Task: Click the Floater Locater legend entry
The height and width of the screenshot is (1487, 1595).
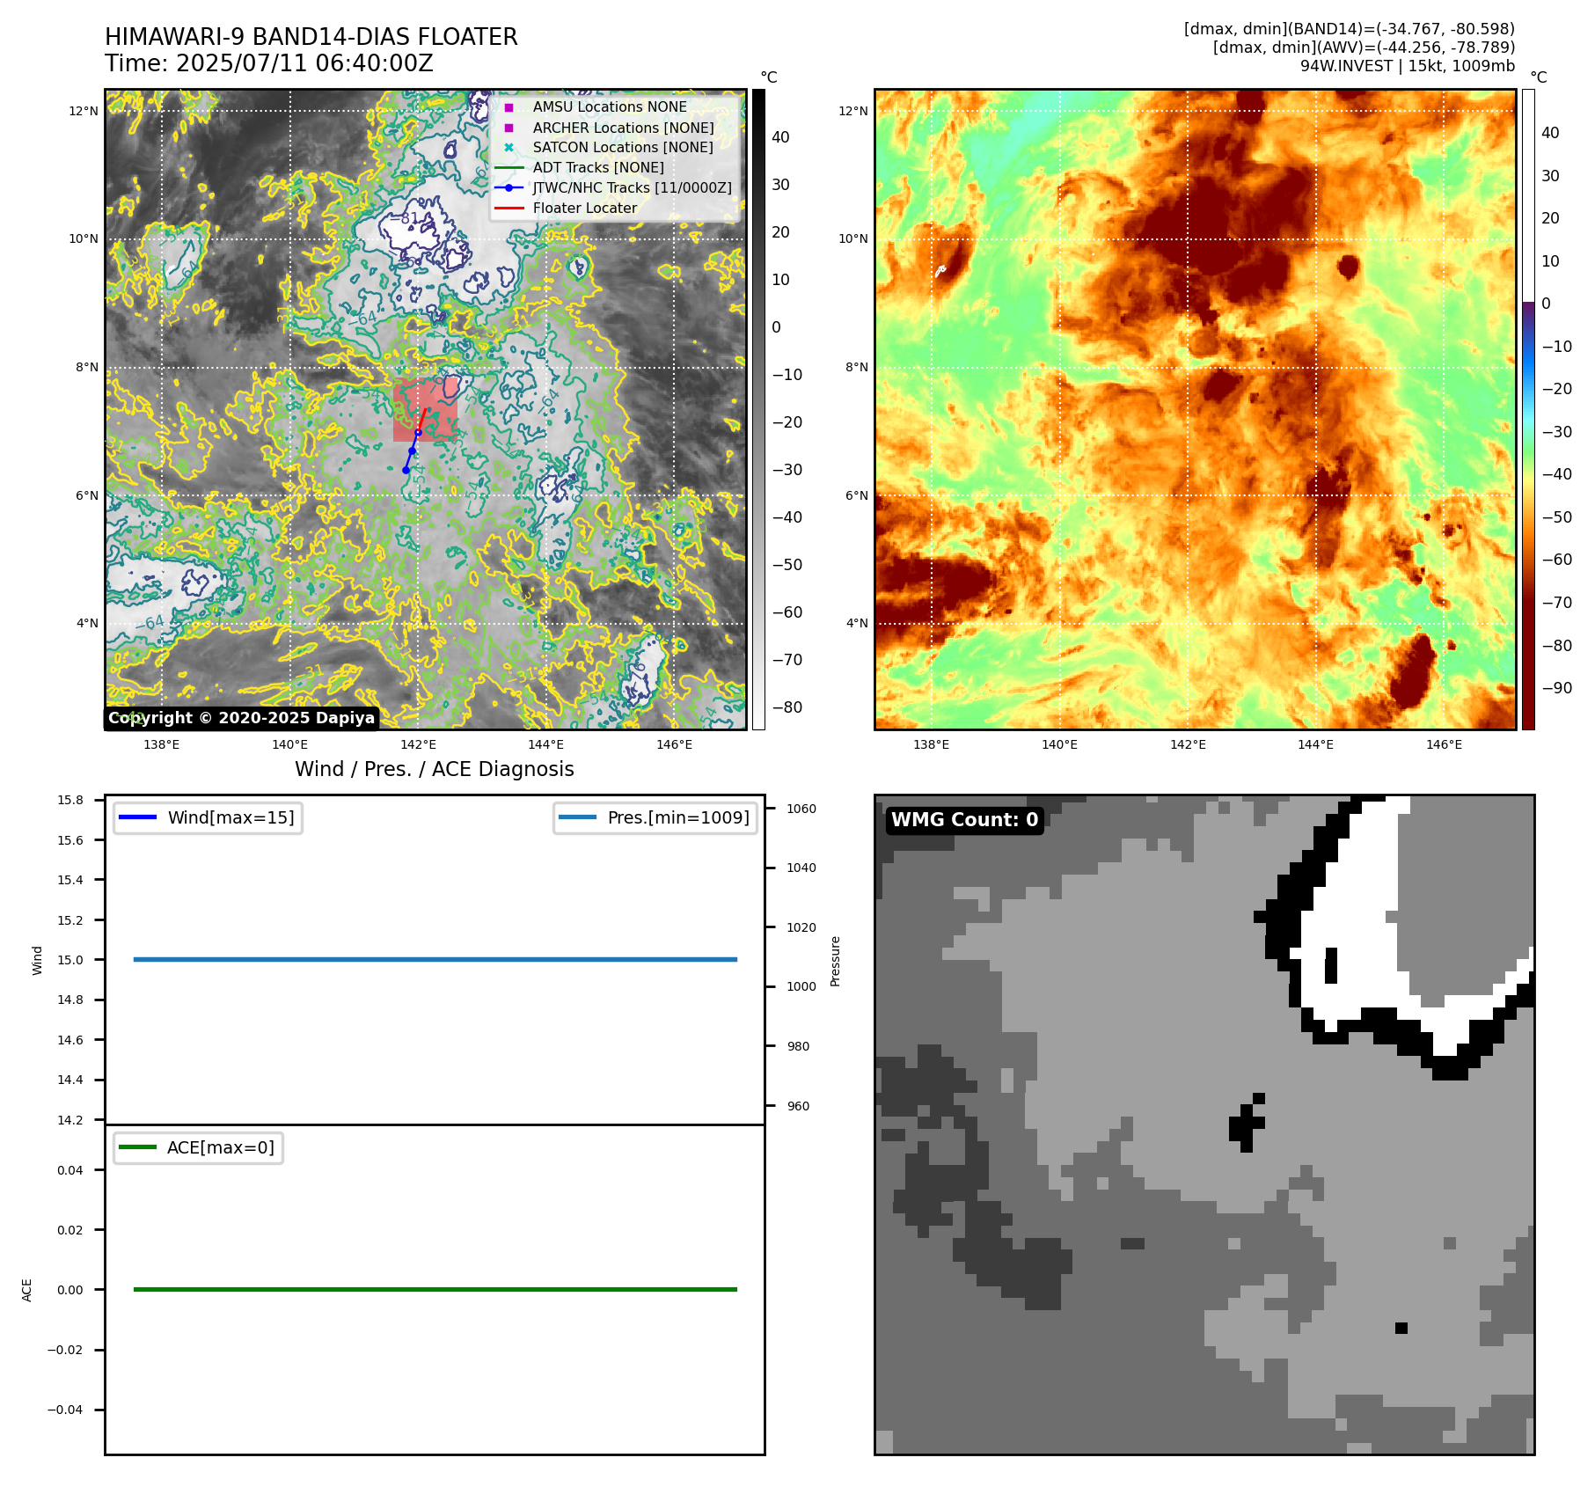Action: point(567,209)
